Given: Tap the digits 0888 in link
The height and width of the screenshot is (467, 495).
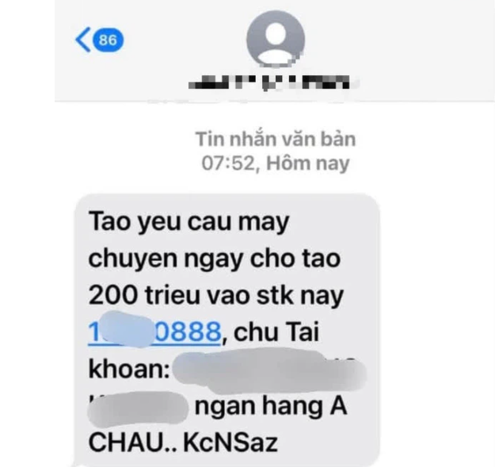Looking at the screenshot, I should pyautogui.click(x=188, y=331).
